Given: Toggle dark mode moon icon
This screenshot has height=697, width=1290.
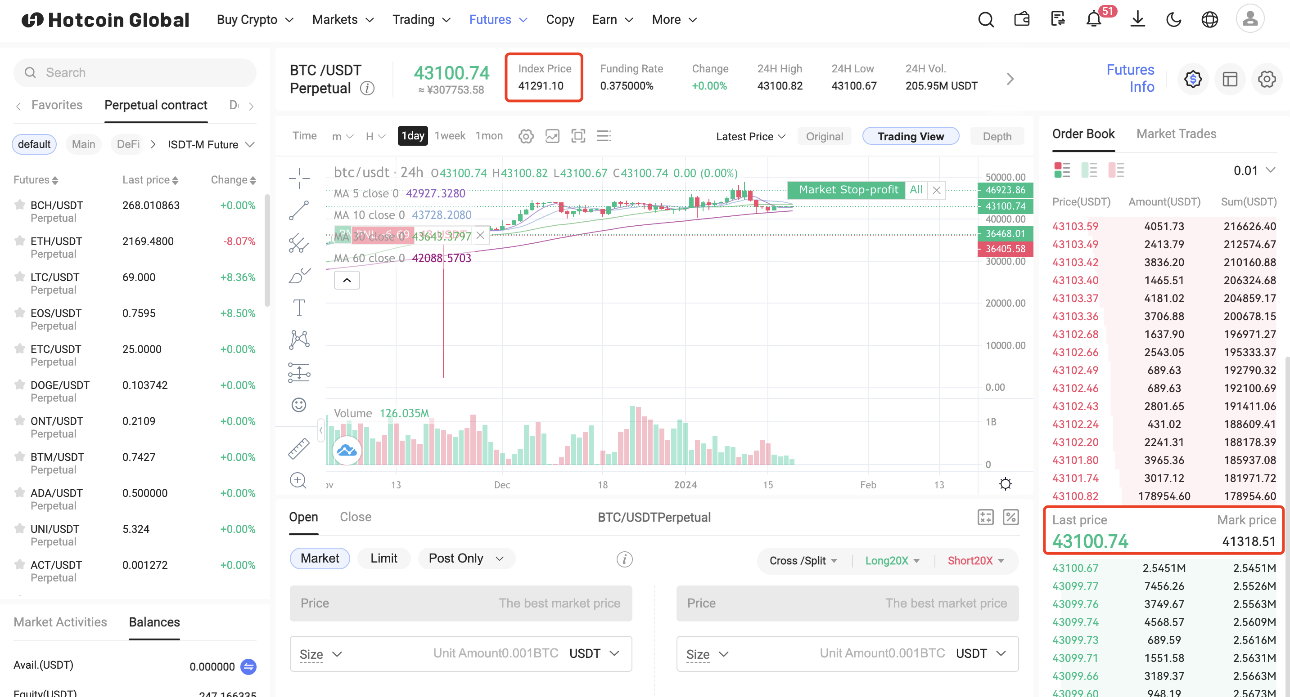Looking at the screenshot, I should tap(1173, 19).
